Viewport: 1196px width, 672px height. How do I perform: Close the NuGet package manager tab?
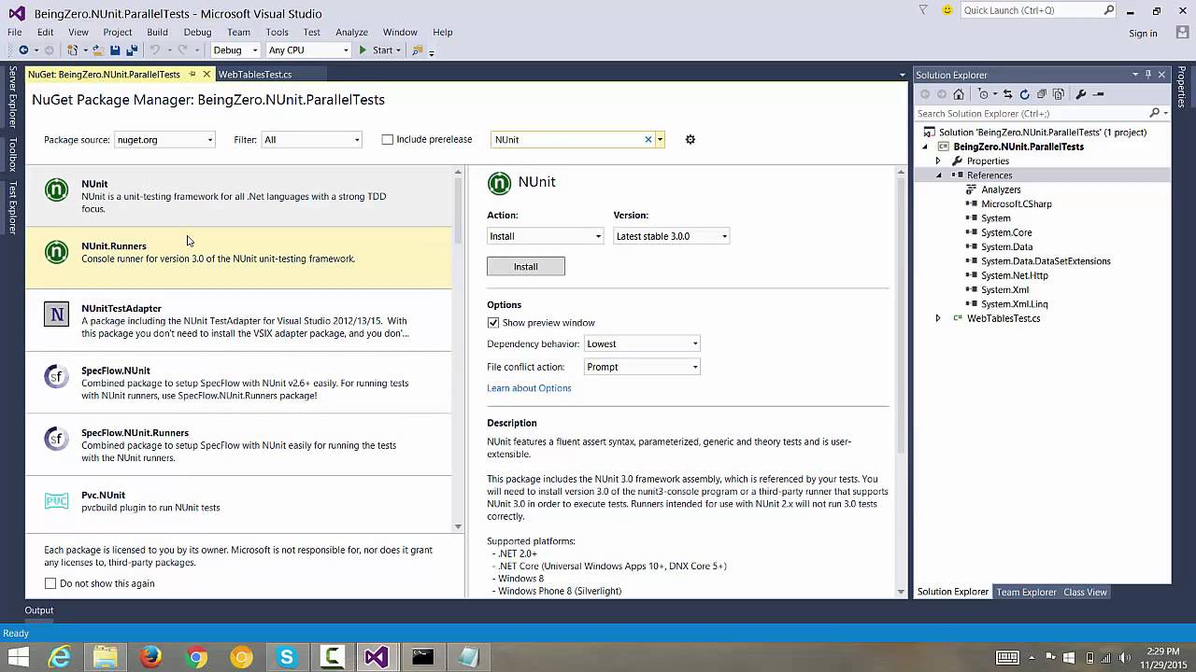(206, 75)
